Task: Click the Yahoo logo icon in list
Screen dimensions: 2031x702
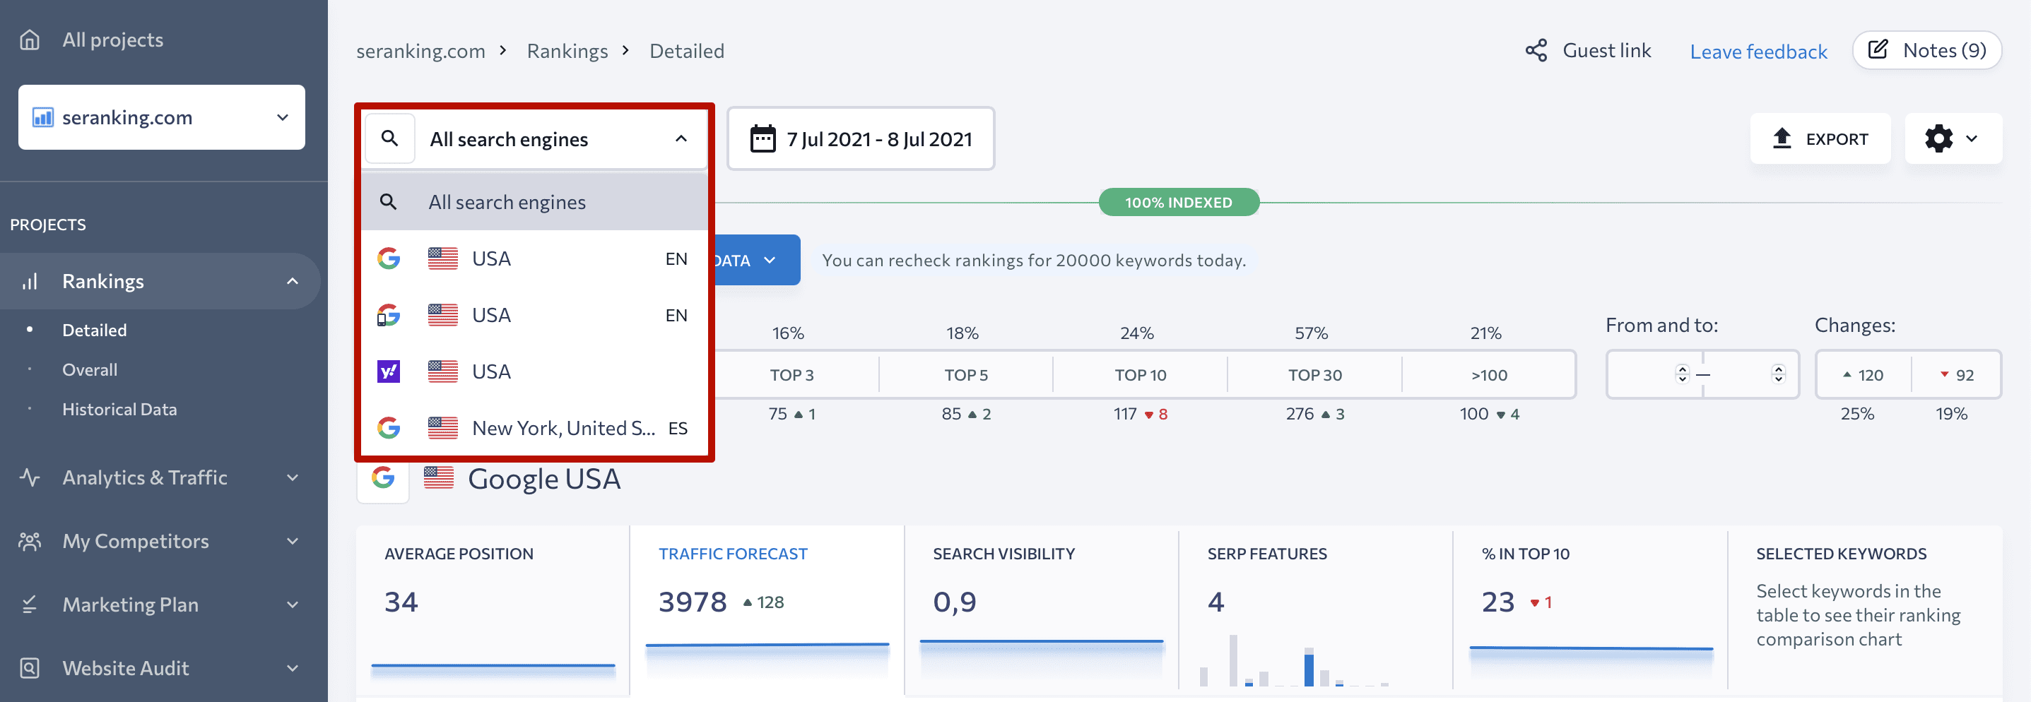Action: [x=389, y=371]
